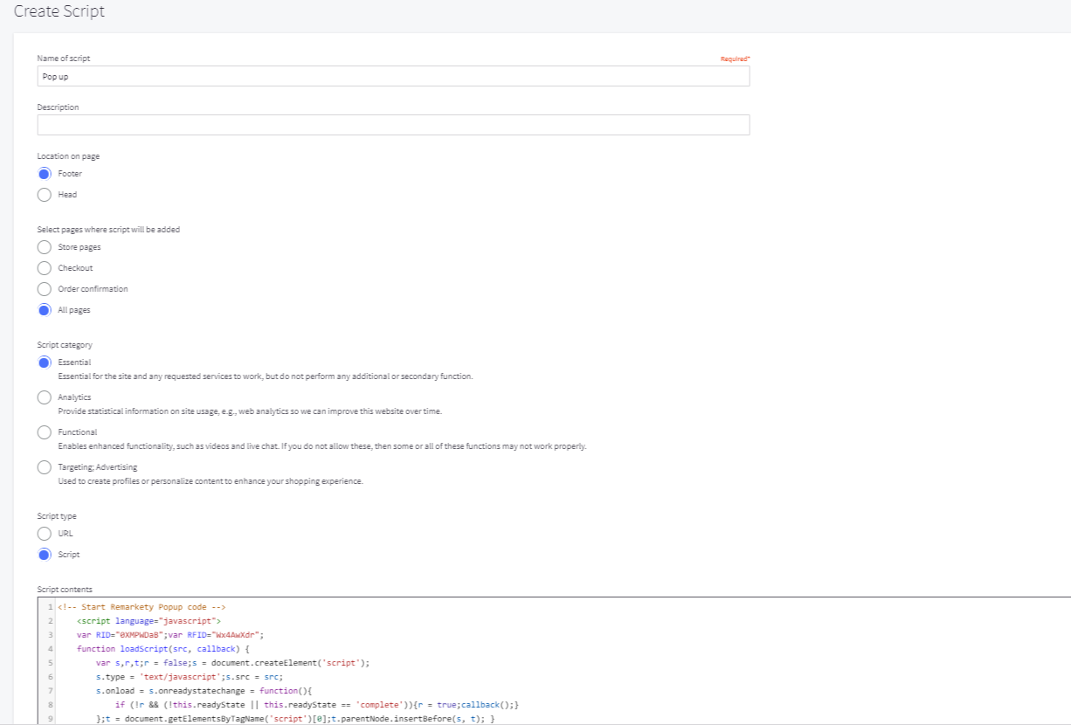
Task: Choose Checkout radio option
Action: (x=45, y=268)
